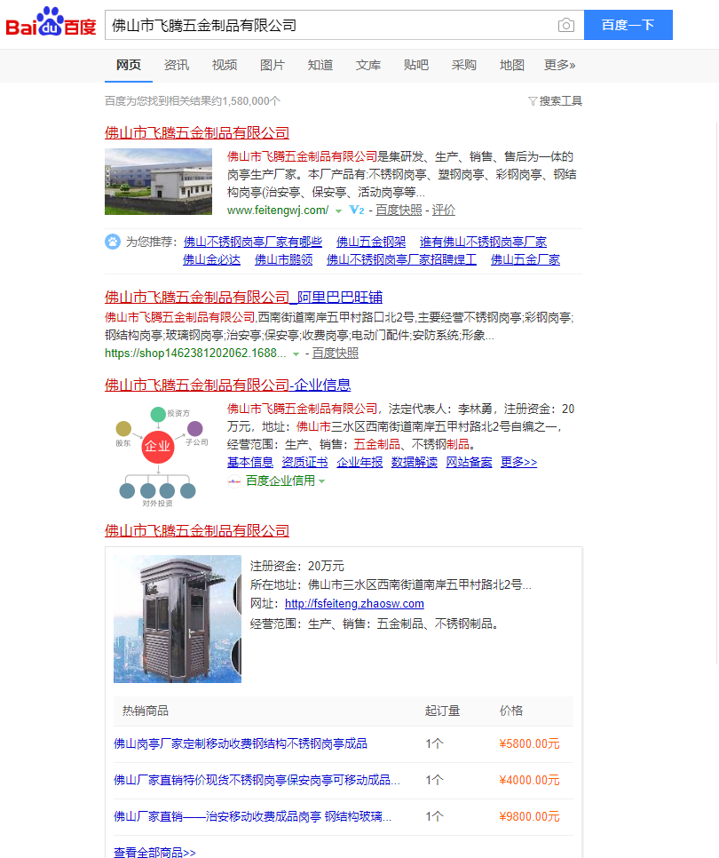Click the V2 verification badge icon
The image size is (719, 858).
(x=357, y=211)
